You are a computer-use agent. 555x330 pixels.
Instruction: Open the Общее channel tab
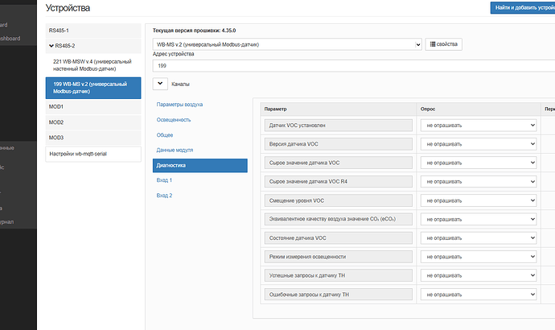165,135
